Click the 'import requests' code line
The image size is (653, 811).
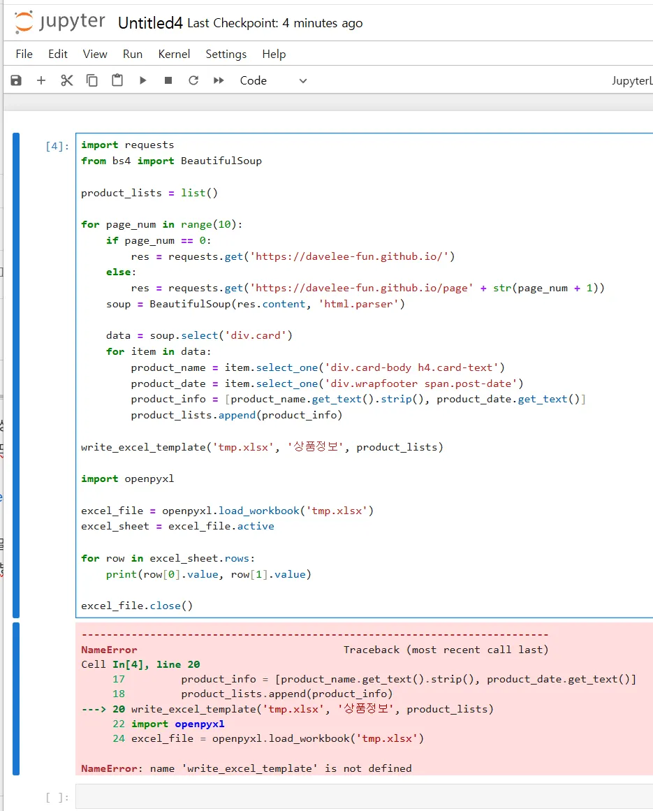pyautogui.click(x=127, y=145)
